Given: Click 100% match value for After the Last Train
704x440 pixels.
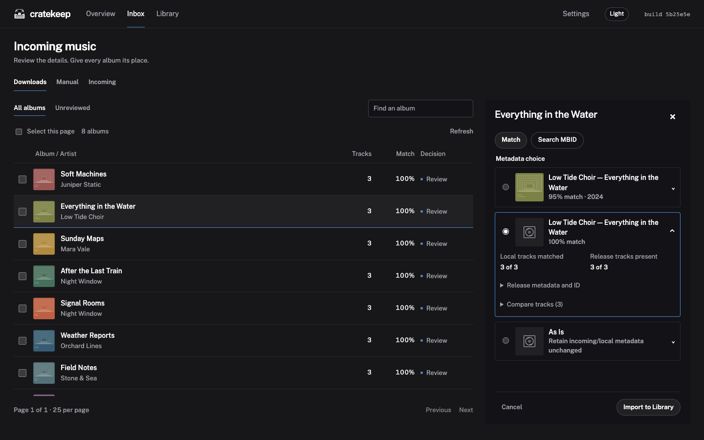Looking at the screenshot, I should pyautogui.click(x=405, y=276).
